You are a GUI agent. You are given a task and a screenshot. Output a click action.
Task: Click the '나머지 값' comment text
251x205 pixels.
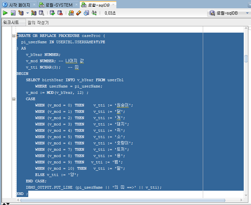[74, 61]
